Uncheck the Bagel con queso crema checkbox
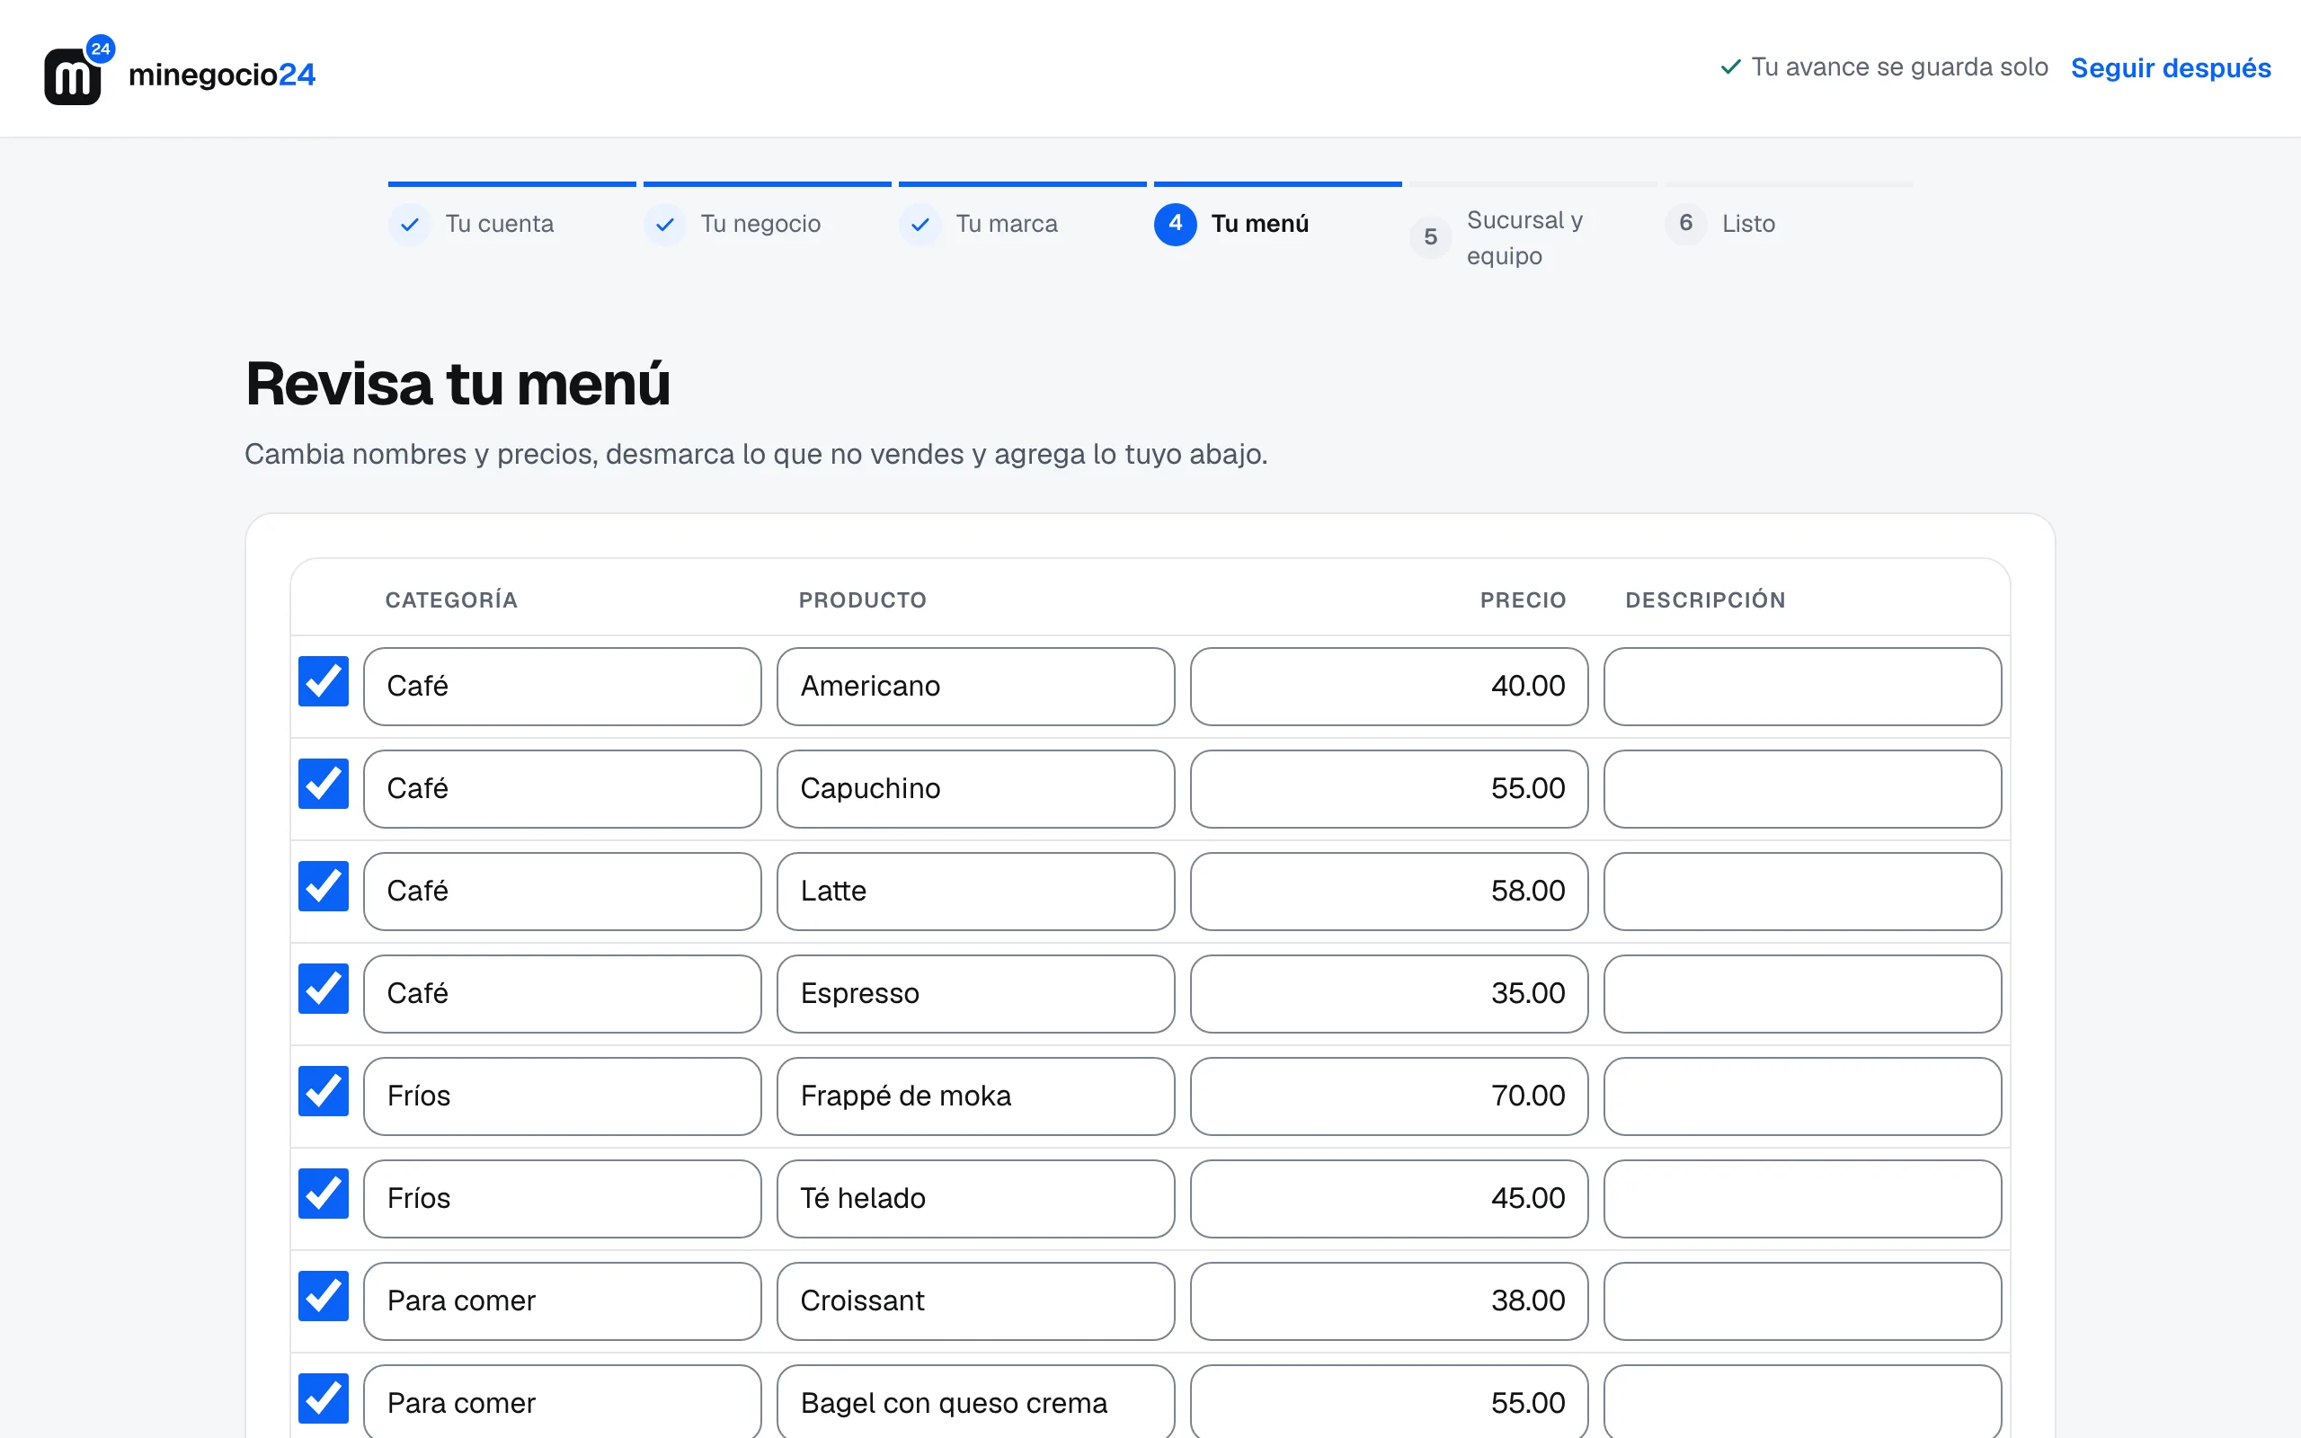The height and width of the screenshot is (1438, 2301). click(x=324, y=1399)
